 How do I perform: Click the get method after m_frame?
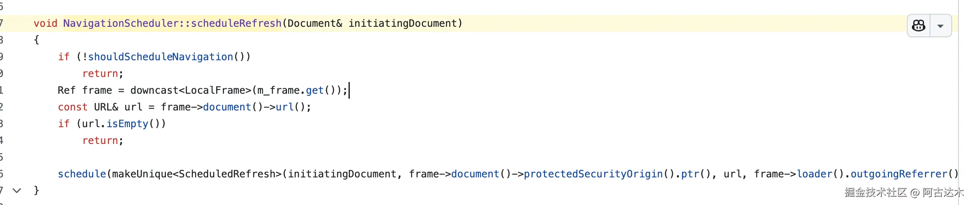tap(315, 90)
